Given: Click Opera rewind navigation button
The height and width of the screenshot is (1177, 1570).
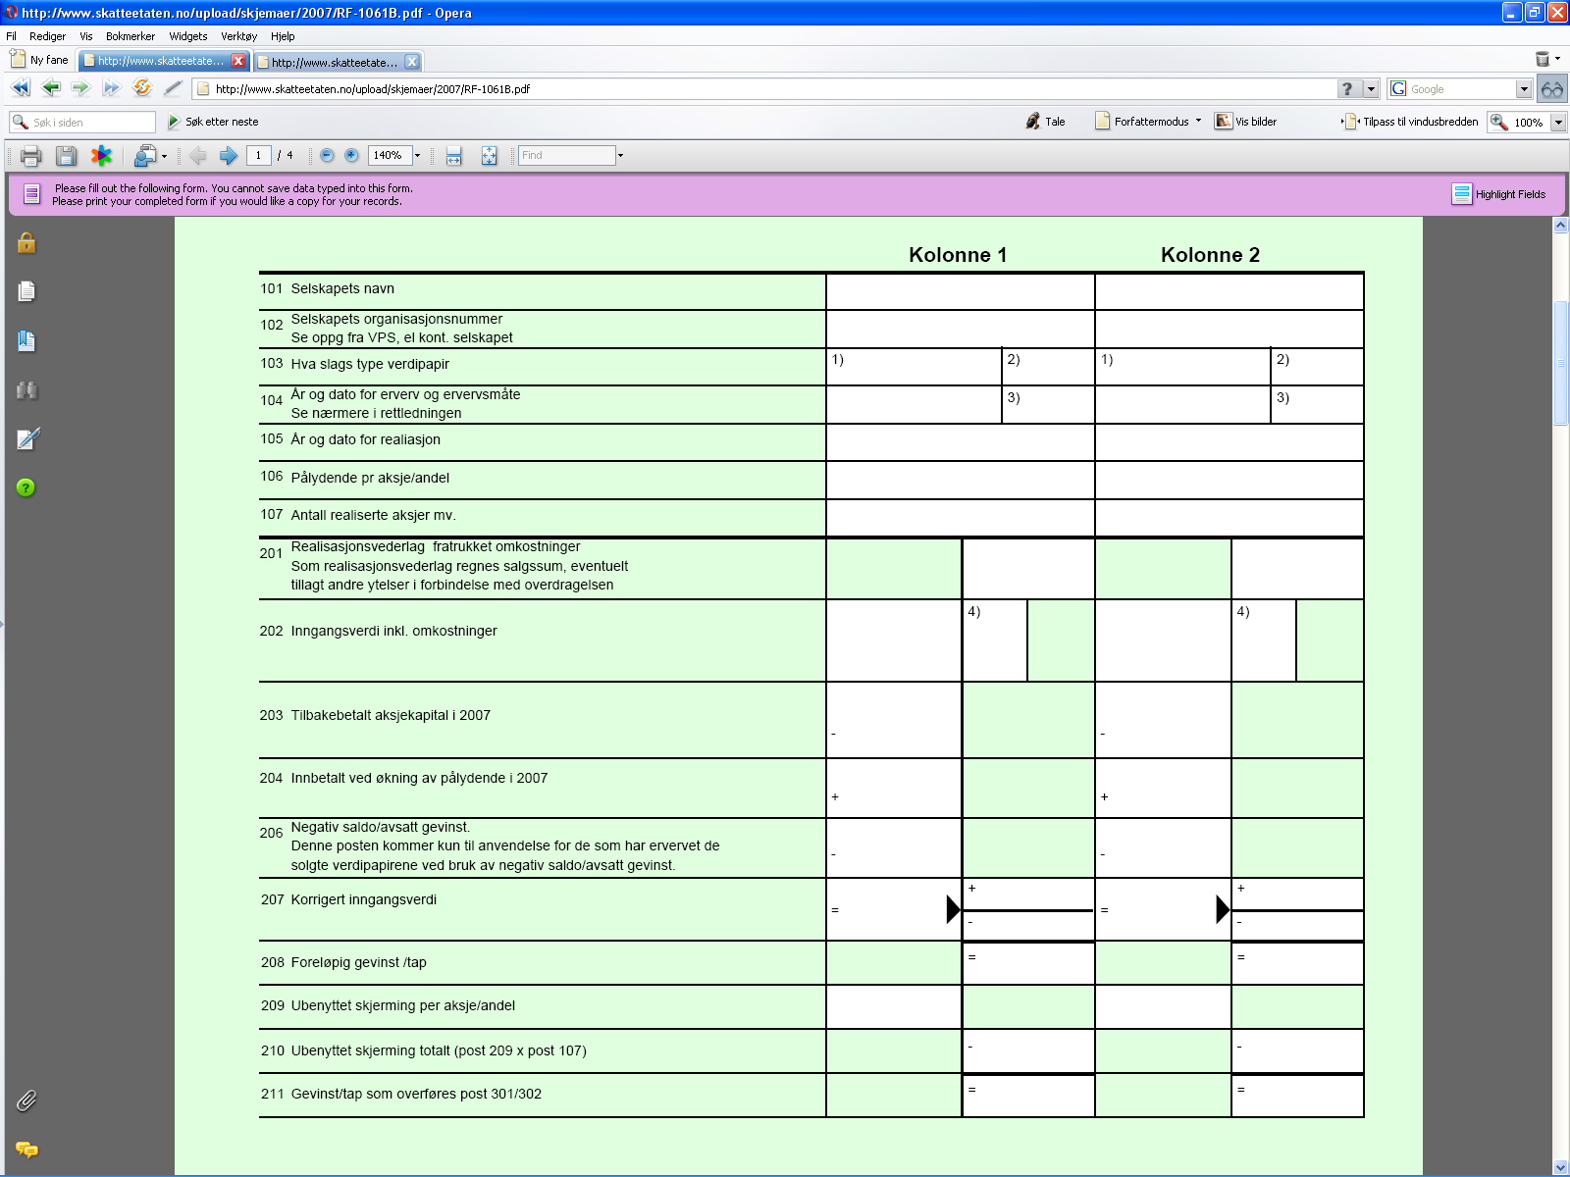Looking at the screenshot, I should pyautogui.click(x=20, y=88).
